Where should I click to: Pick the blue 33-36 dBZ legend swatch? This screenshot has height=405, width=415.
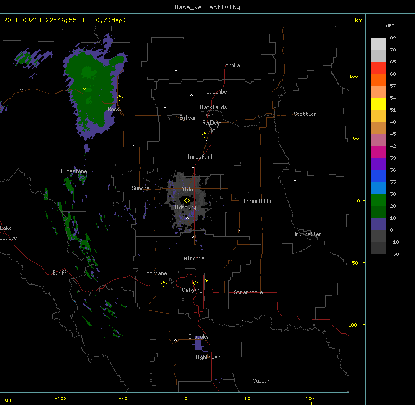click(378, 176)
